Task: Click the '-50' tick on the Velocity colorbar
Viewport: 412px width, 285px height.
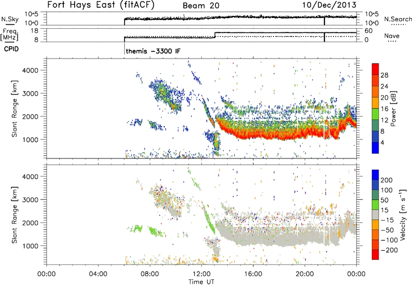Action: coord(387,230)
